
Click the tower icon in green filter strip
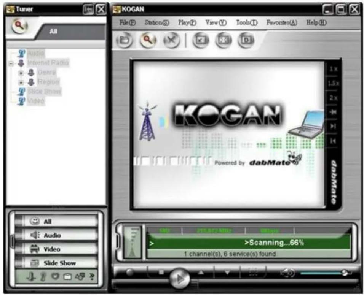point(43,276)
